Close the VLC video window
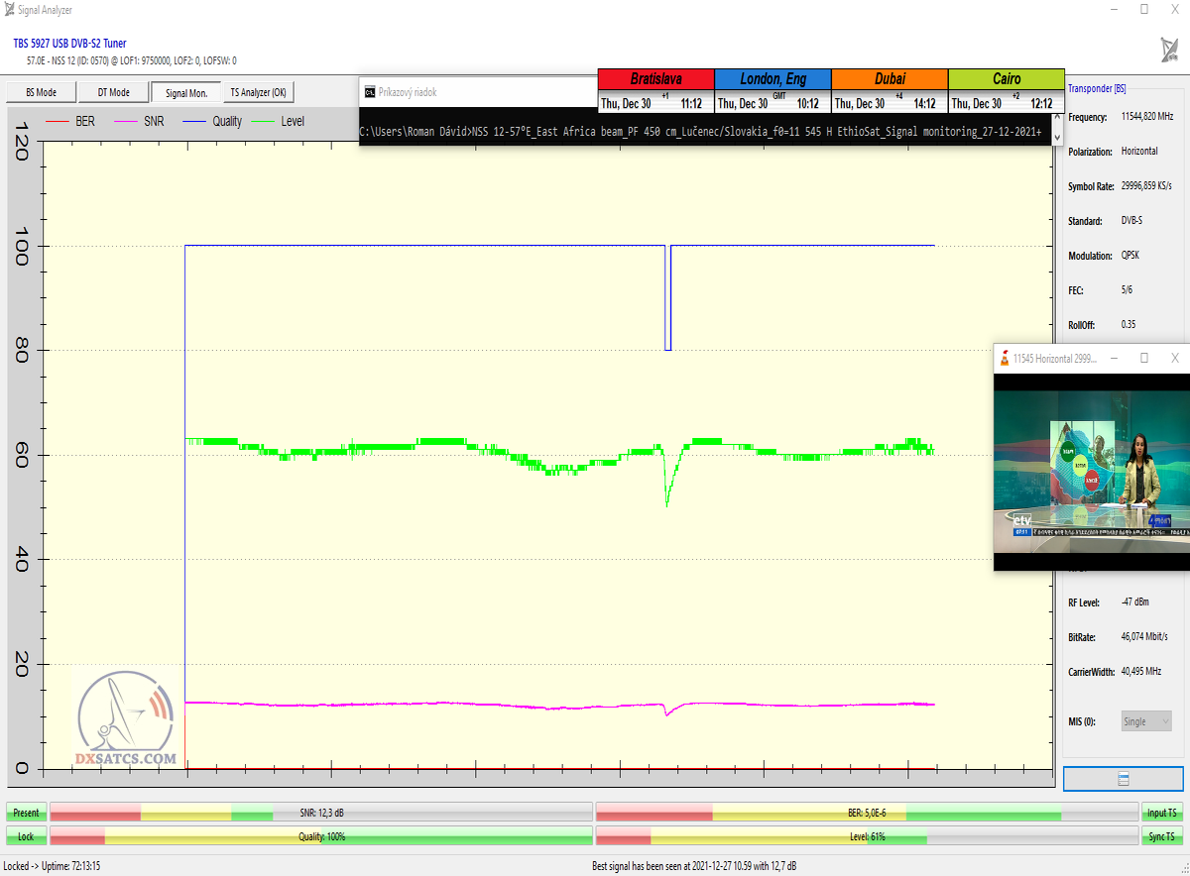Image resolution: width=1190 pixels, height=876 pixels. pyautogui.click(x=1174, y=358)
